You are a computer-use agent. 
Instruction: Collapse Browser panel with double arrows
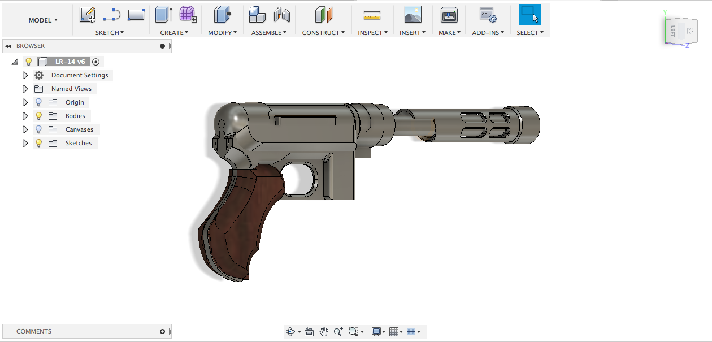8,46
